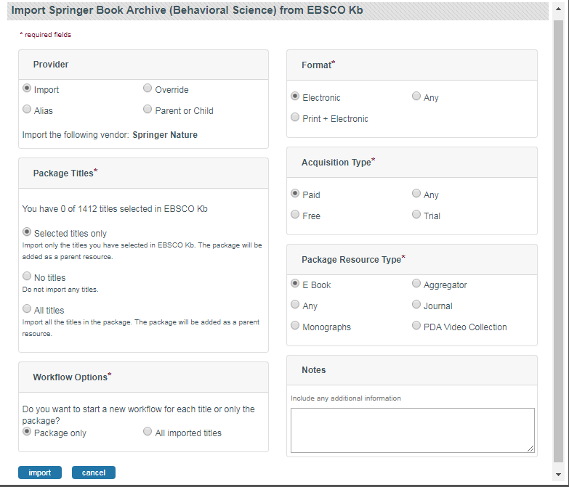Set Format to Electronic
Viewport: 569px width, 487px height.
coord(295,96)
